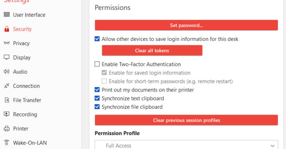Click the Connection plug icon

(7, 86)
